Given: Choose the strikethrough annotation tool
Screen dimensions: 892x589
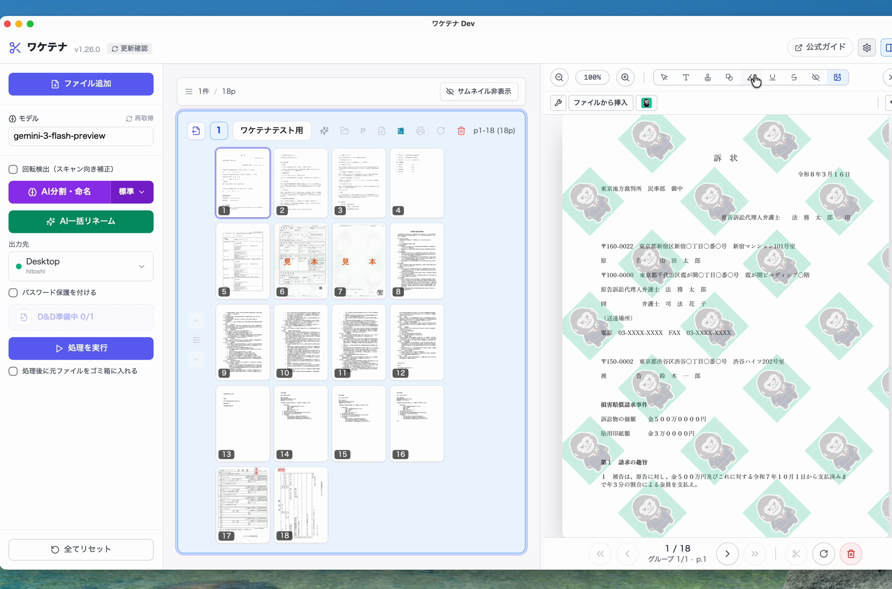Looking at the screenshot, I should click(x=794, y=77).
